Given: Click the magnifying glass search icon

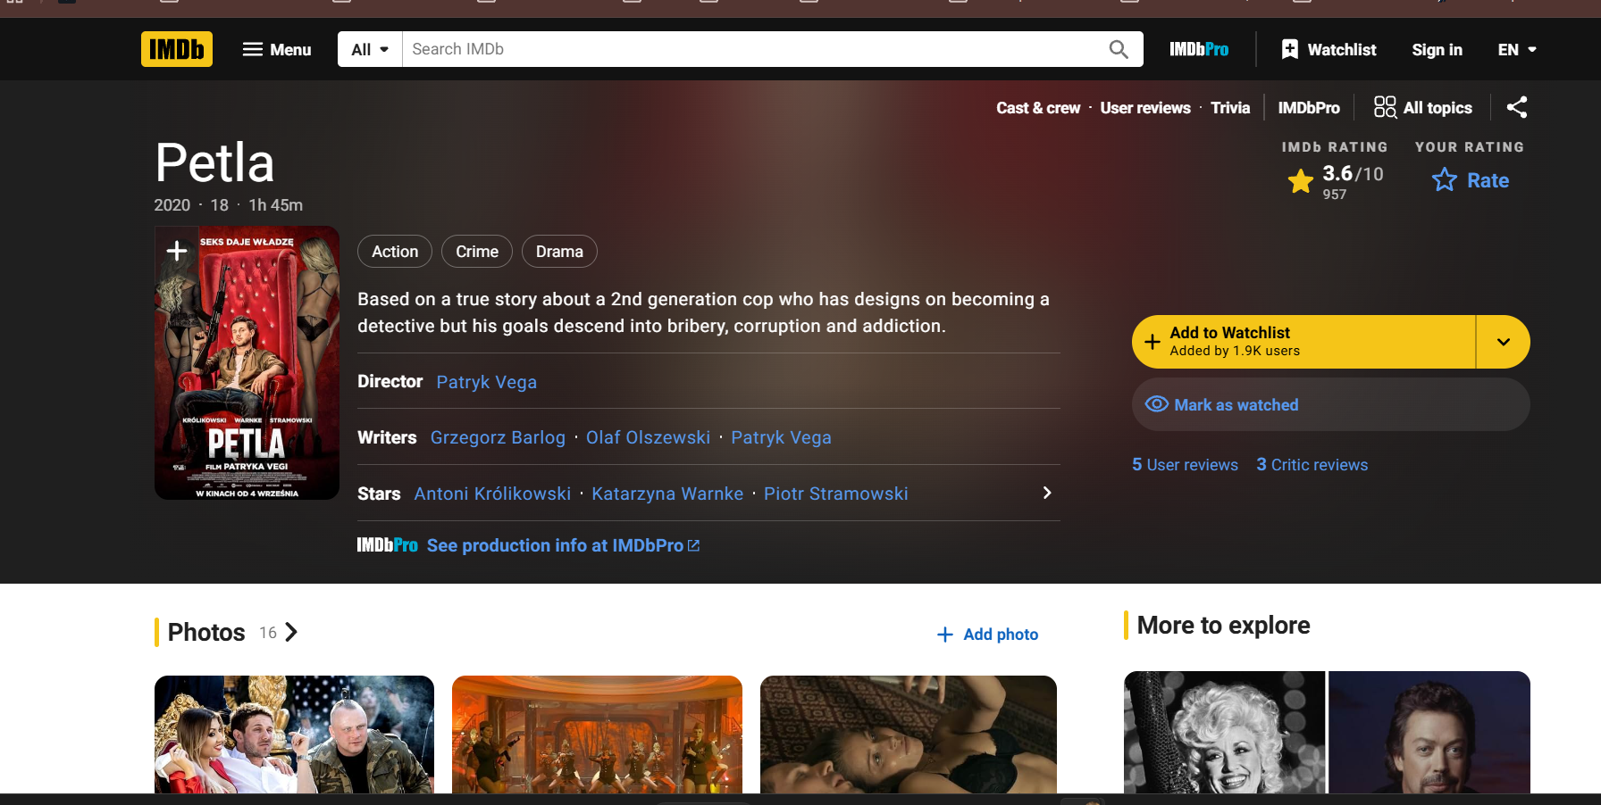Looking at the screenshot, I should tap(1119, 49).
